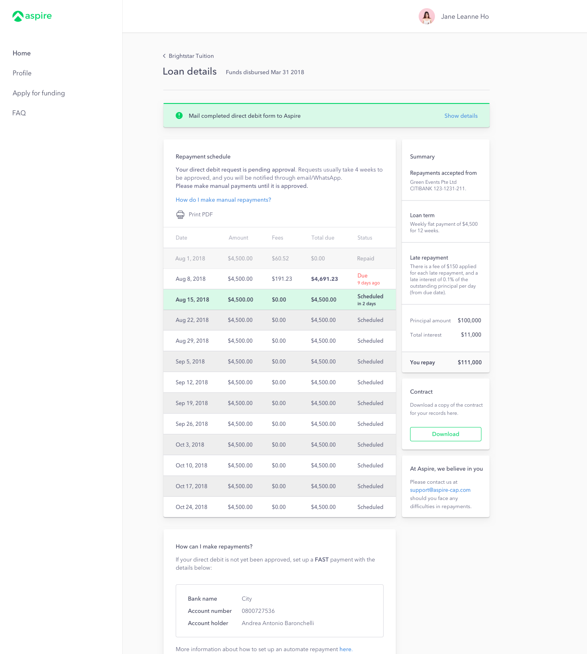Screen dimensions: 587x654
Task: Click the Loan term heading
Action: click(422, 215)
